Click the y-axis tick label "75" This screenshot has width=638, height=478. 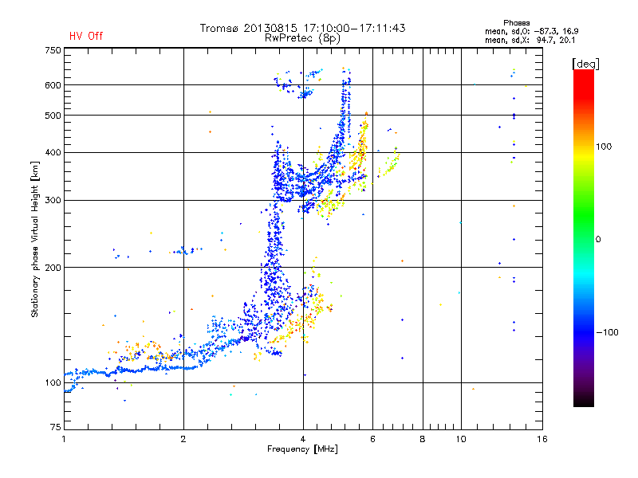click(x=56, y=427)
